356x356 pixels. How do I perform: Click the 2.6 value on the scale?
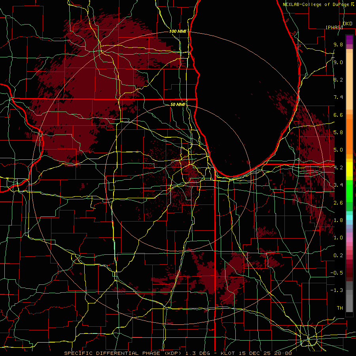tap(338, 203)
